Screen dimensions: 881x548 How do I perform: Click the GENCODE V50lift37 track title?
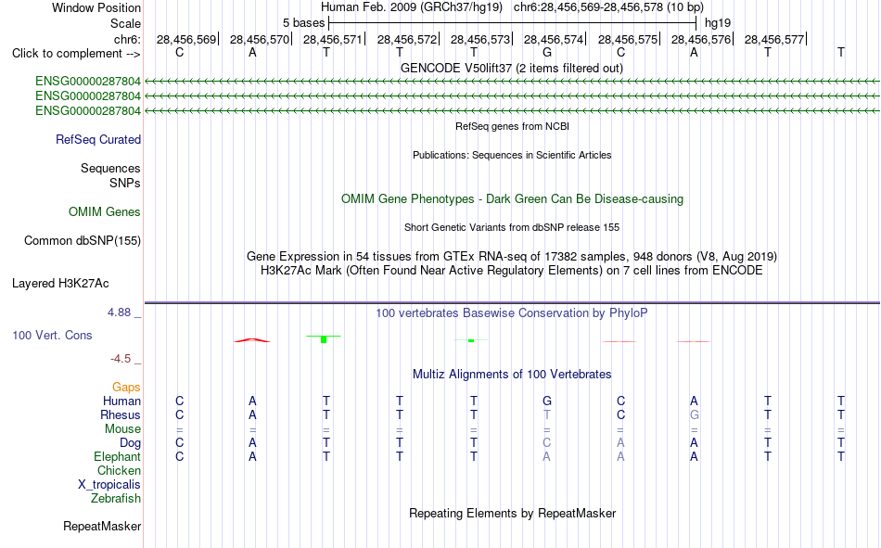coord(511,68)
